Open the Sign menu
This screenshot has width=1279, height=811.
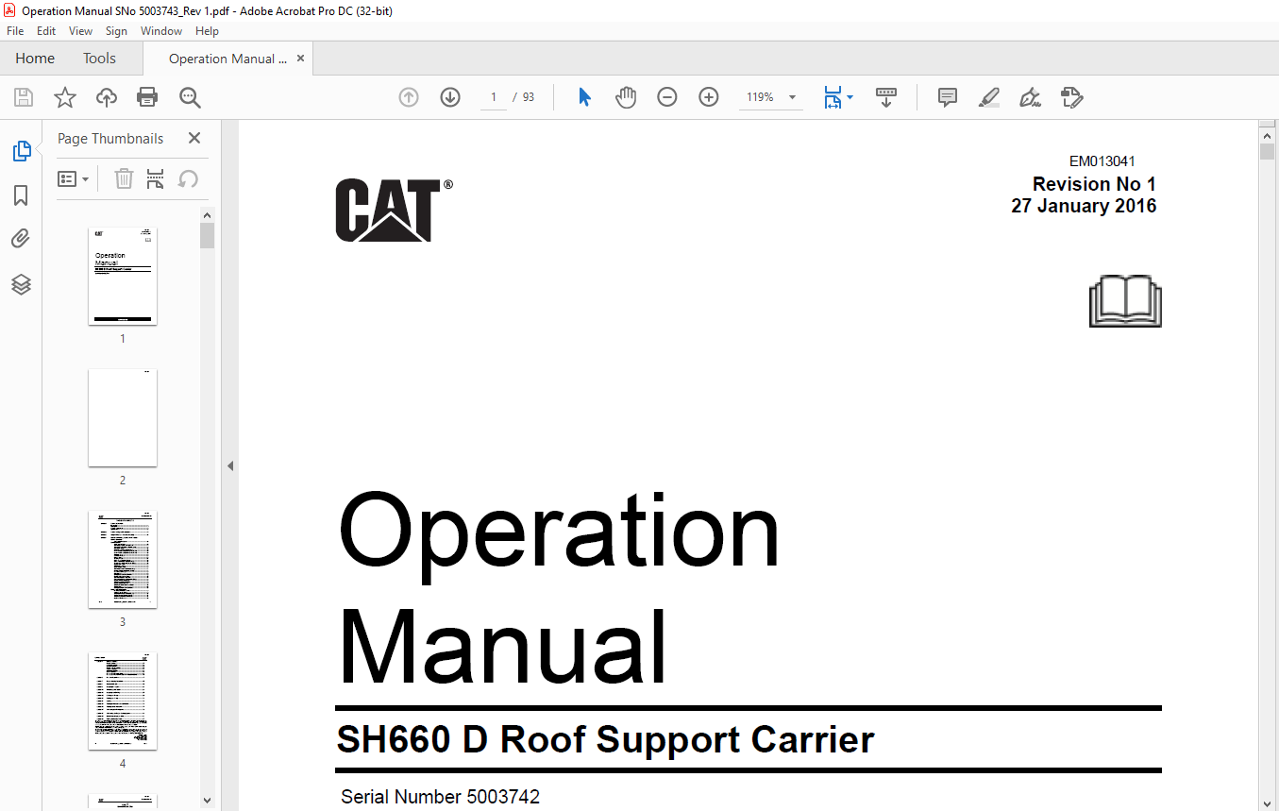(x=117, y=31)
